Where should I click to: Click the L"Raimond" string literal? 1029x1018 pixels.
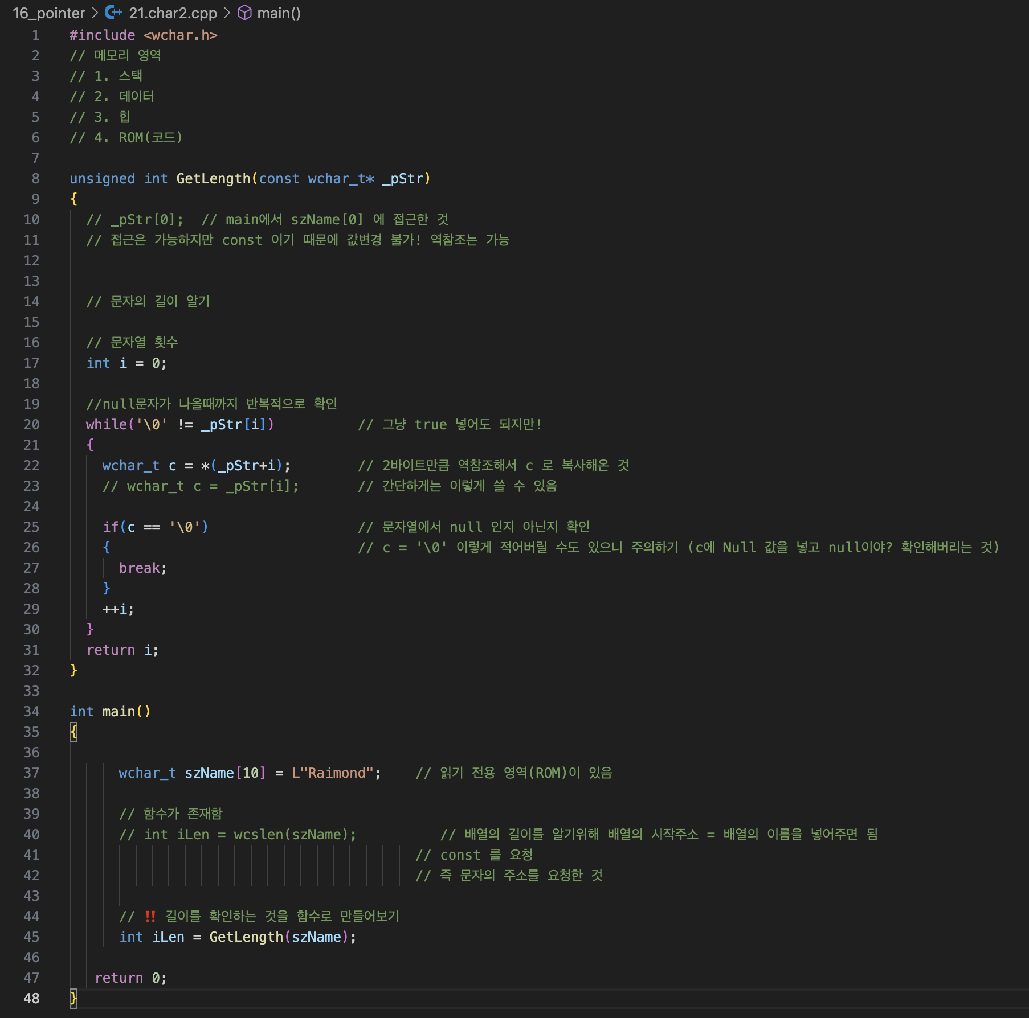[x=332, y=773]
